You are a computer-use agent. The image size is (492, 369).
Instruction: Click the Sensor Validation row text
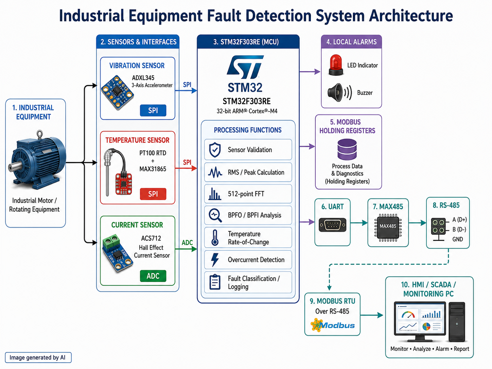pos(250,150)
